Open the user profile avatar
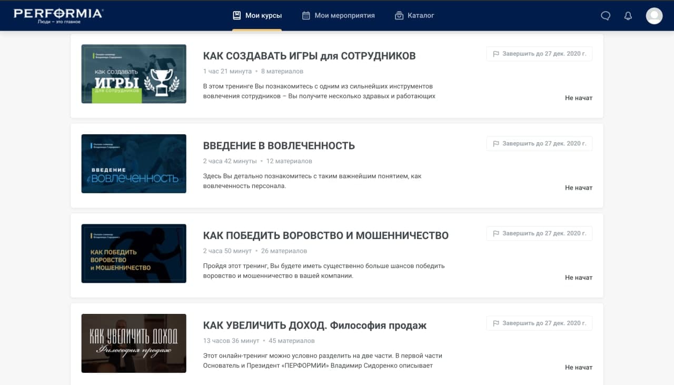 (x=655, y=16)
